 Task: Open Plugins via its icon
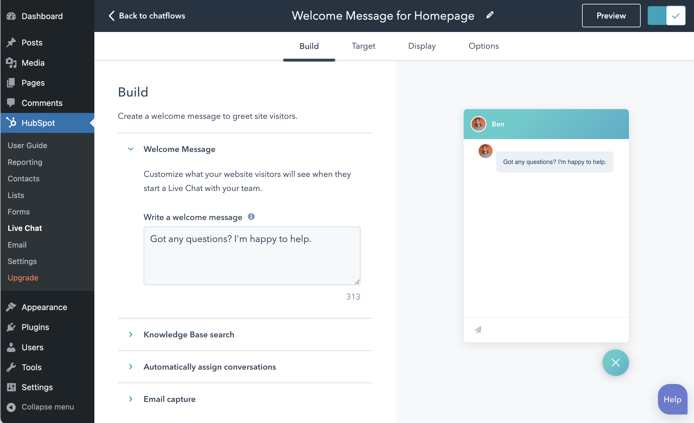coord(11,327)
